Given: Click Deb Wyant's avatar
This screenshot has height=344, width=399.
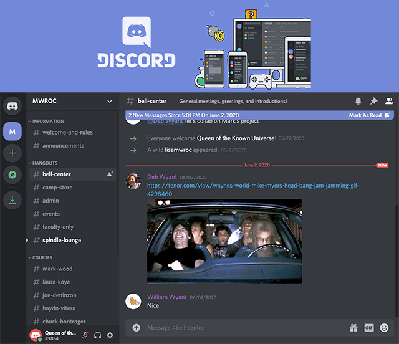Looking at the screenshot, I should (x=133, y=181).
